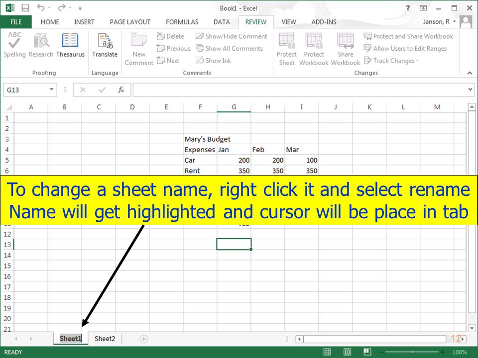
Task: Redo the last action
Action: click(62, 7)
